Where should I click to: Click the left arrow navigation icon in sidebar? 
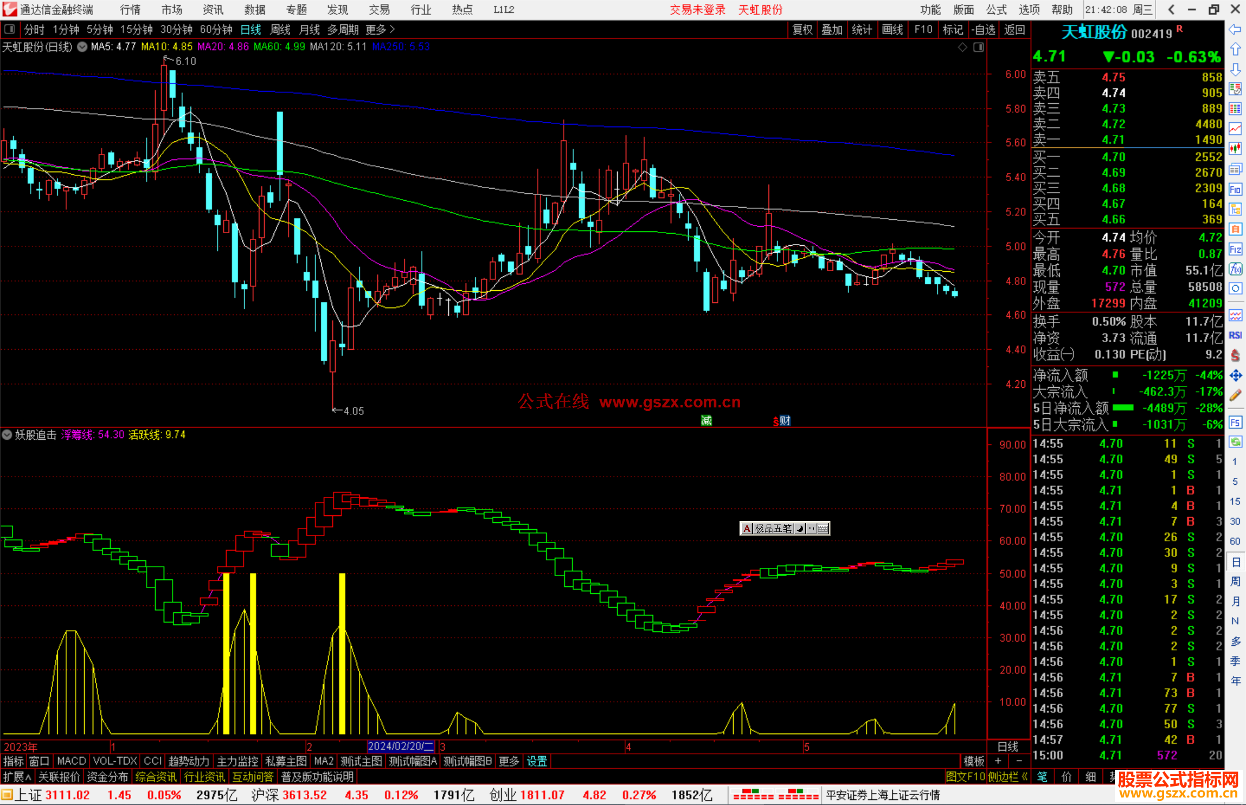click(x=1235, y=29)
